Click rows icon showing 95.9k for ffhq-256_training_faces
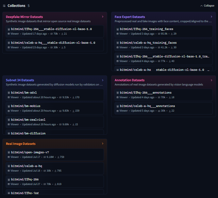Viewport: 218px width, 198px height. (x=159, y=34)
